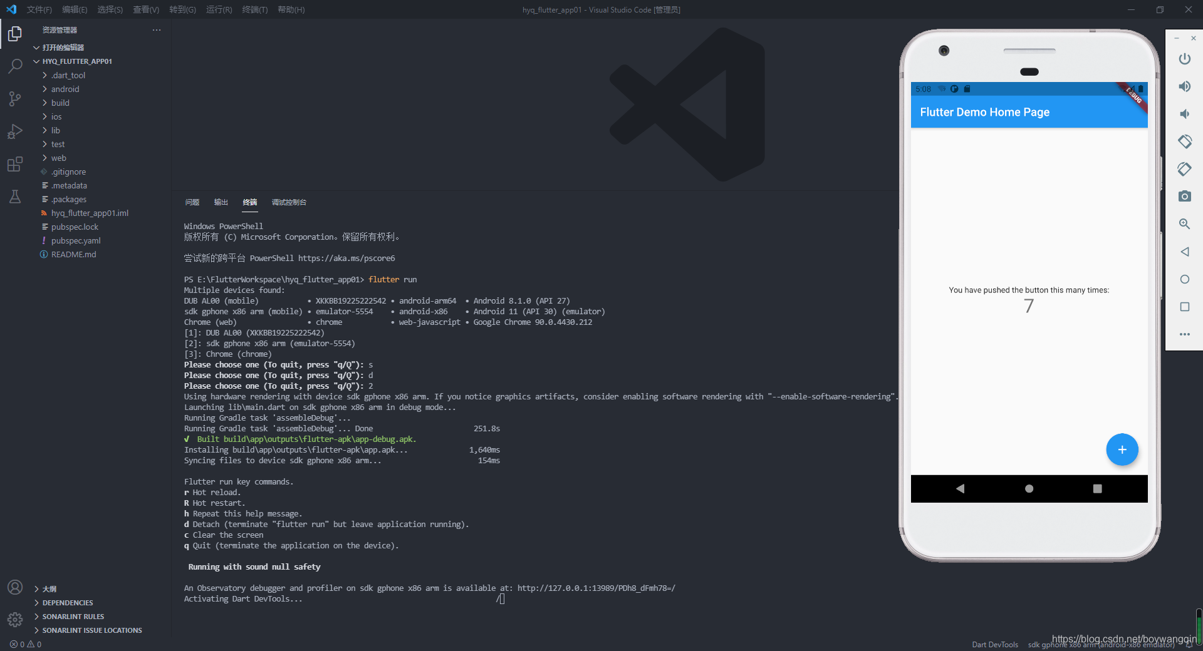Tap the blue plus floating action button
The width and height of the screenshot is (1203, 651).
pyautogui.click(x=1122, y=449)
